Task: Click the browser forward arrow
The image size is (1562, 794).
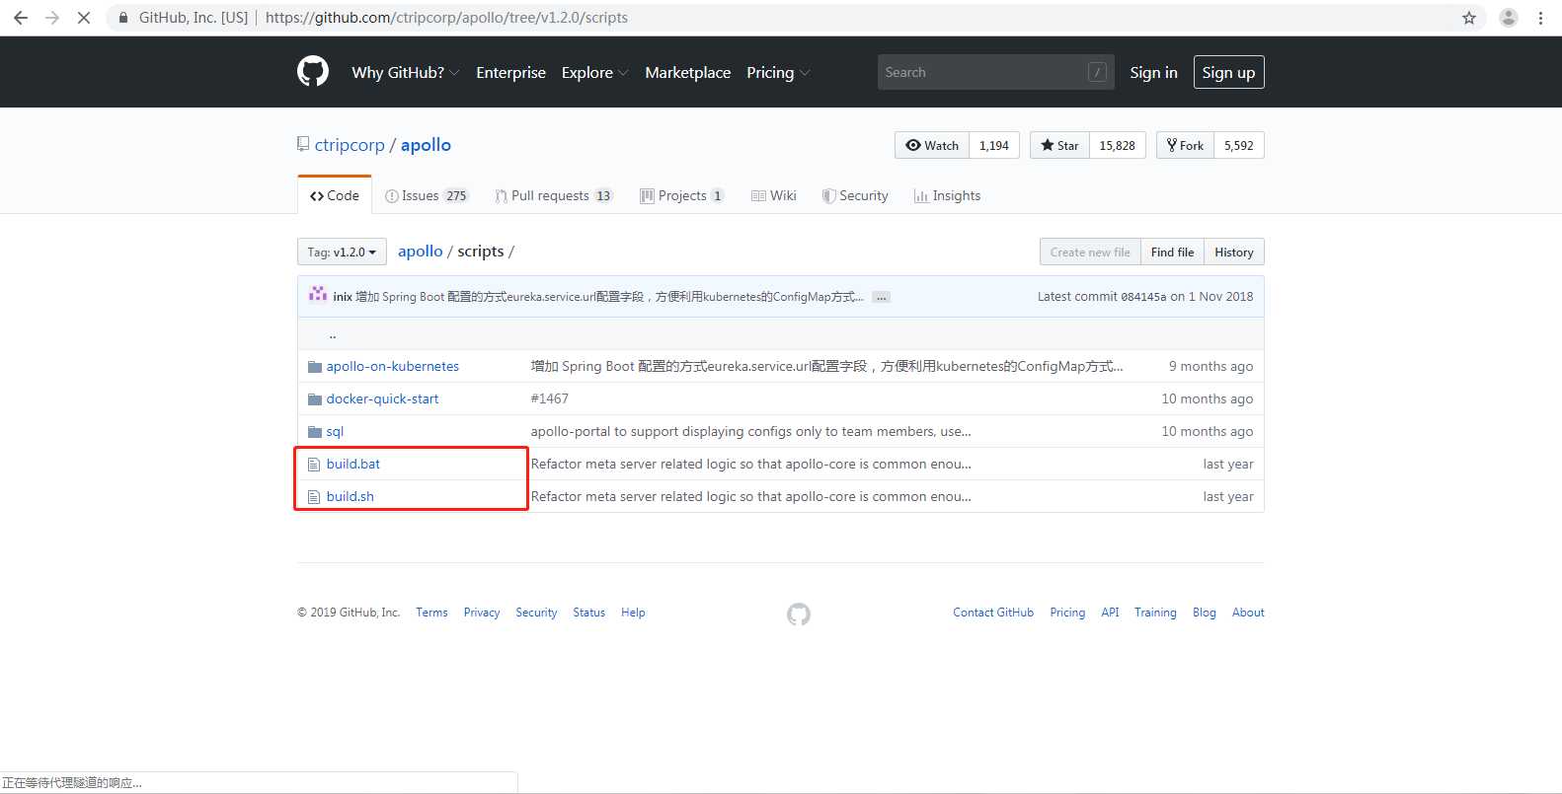Action: click(x=52, y=18)
